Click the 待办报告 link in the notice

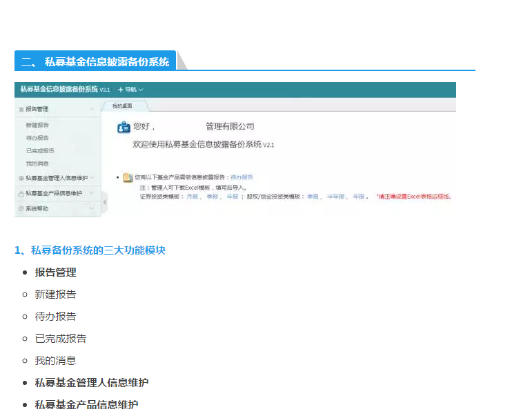[x=242, y=177]
